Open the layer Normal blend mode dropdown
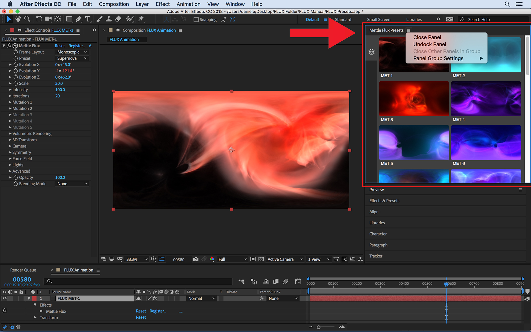The height and width of the screenshot is (332, 531). click(202, 299)
